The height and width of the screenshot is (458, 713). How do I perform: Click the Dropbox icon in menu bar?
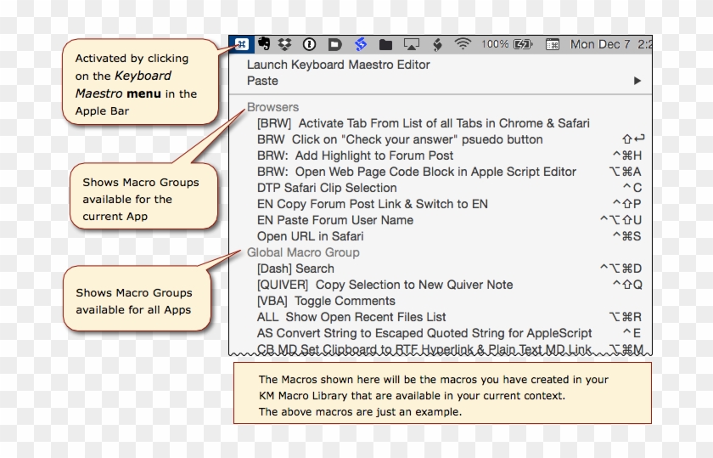coord(286,44)
